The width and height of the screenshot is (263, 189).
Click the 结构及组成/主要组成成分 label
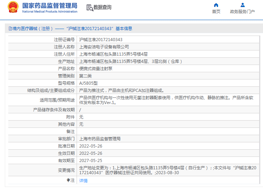pyautogui.click(x=51, y=91)
